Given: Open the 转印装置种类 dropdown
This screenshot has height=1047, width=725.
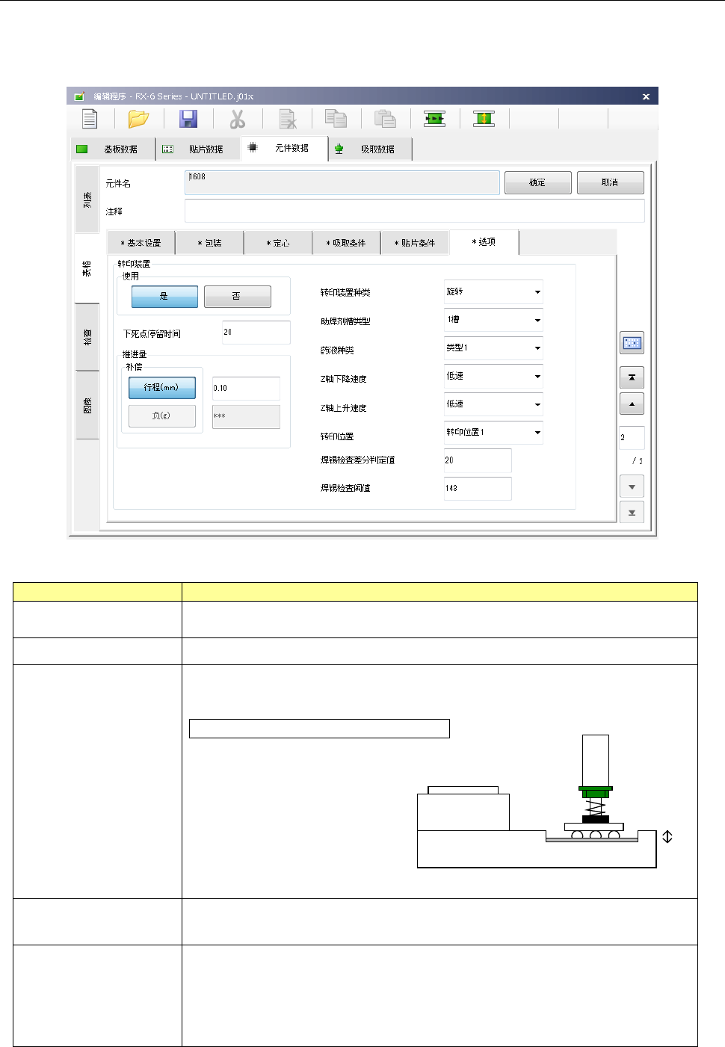Looking at the screenshot, I should [493, 292].
